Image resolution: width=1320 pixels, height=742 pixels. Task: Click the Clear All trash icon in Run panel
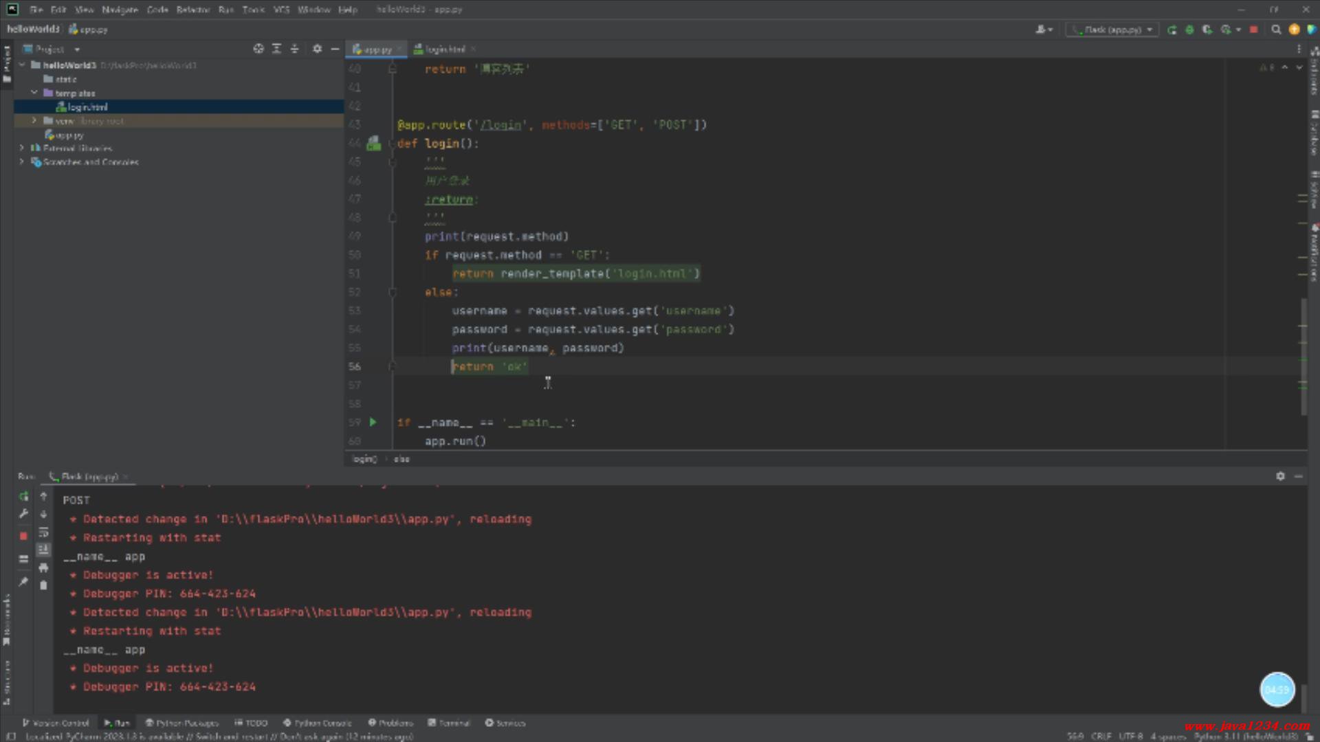(43, 585)
